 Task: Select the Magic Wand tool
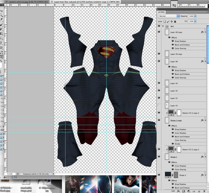pos(1,15)
